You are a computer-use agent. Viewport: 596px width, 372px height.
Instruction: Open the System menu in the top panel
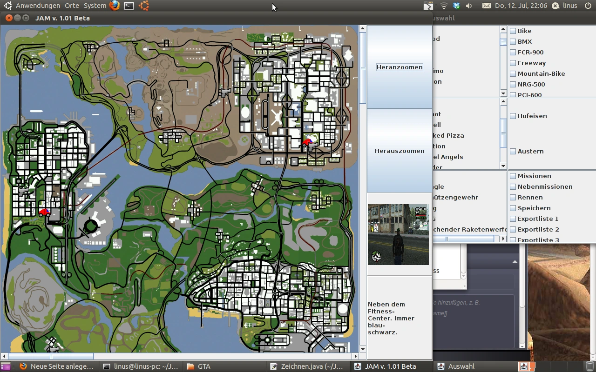click(x=95, y=6)
